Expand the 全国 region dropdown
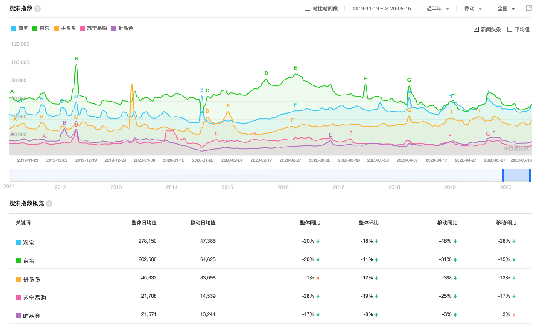The height and width of the screenshot is (324, 541). coord(506,9)
